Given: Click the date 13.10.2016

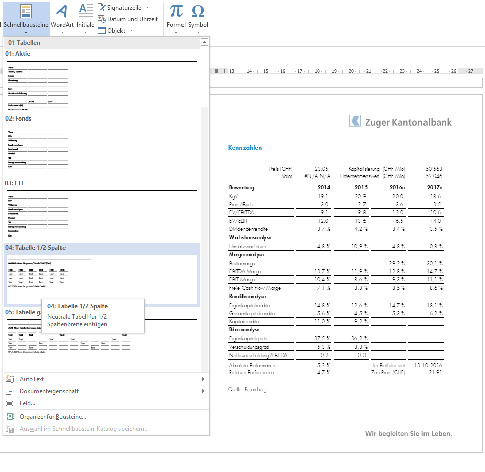Looking at the screenshot, I should click(x=428, y=365).
